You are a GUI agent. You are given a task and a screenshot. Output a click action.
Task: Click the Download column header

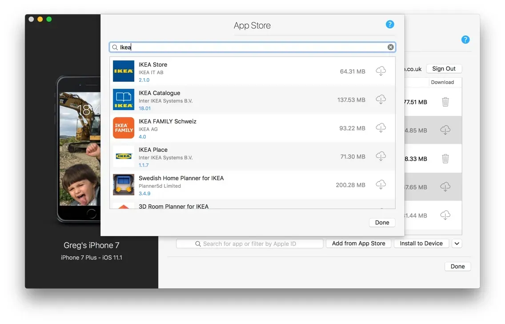click(443, 82)
